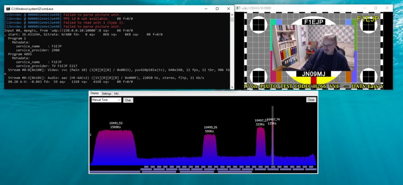Open the Manual Tune dropdown
403x185 pixels.
click(x=106, y=100)
